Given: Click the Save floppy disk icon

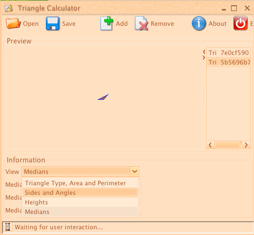Looking at the screenshot, I should tap(53, 23).
